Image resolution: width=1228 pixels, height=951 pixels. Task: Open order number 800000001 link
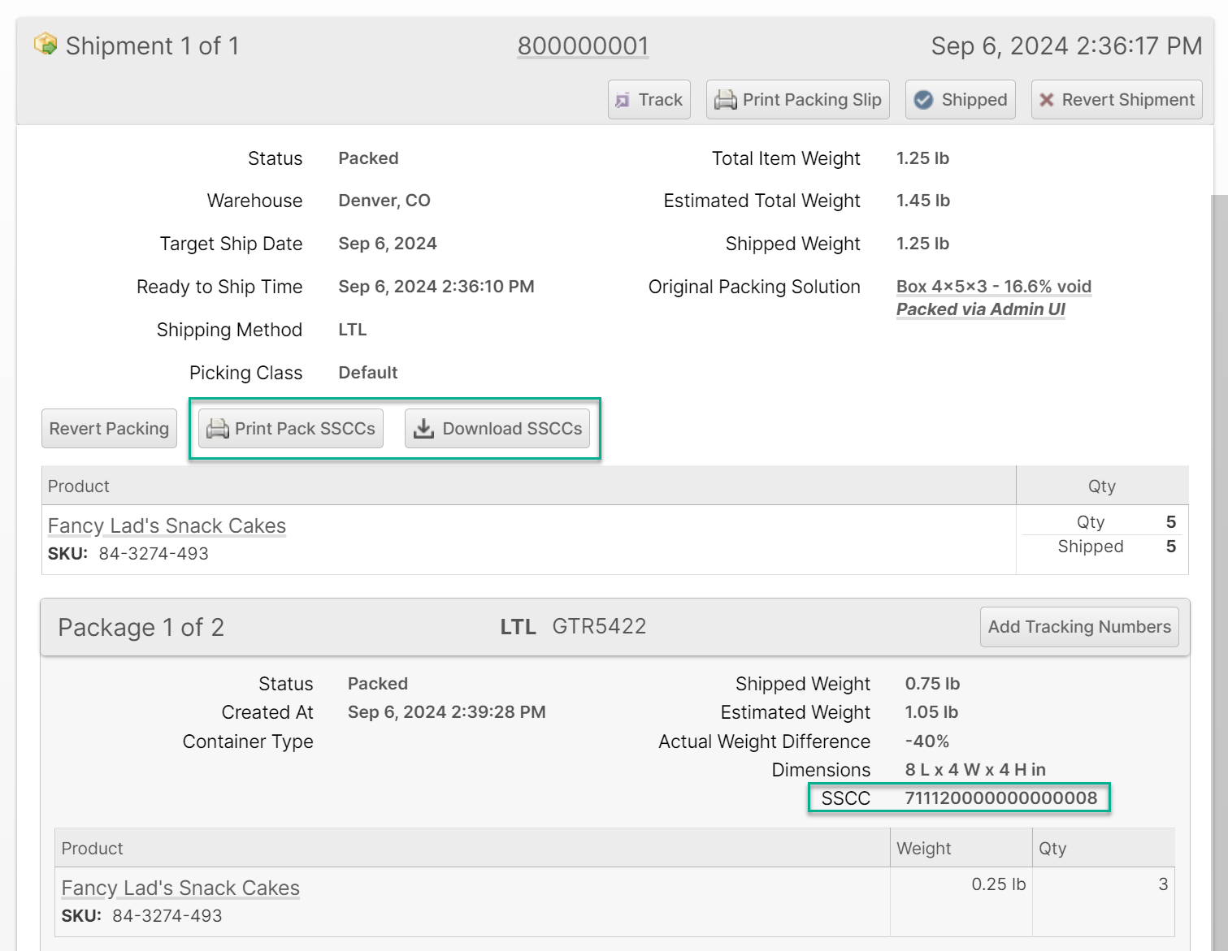(583, 46)
